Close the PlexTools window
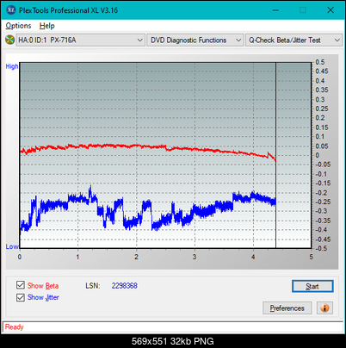The width and height of the screenshot is (346, 348). point(331,10)
